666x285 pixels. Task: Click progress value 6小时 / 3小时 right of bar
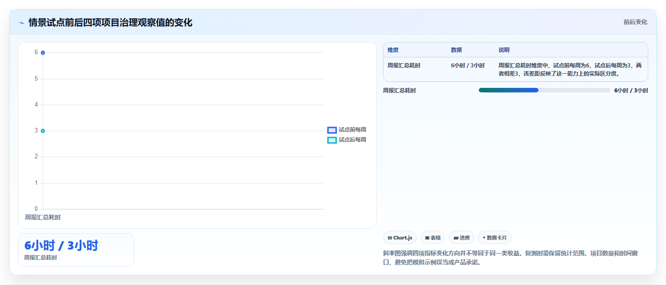tap(631, 91)
